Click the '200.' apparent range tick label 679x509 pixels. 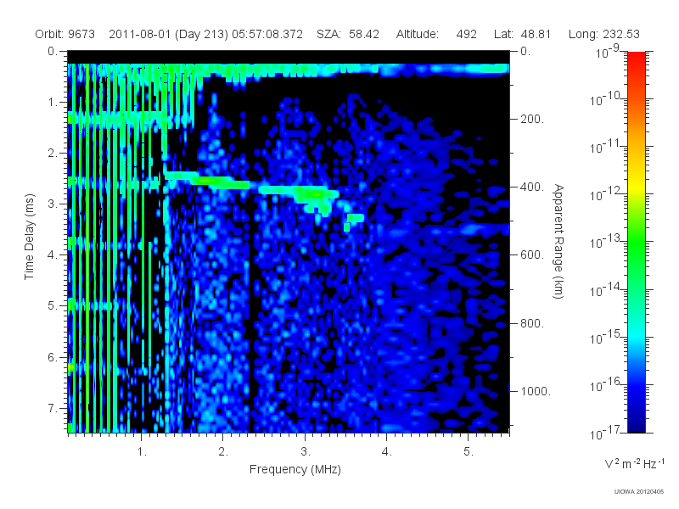click(x=532, y=119)
